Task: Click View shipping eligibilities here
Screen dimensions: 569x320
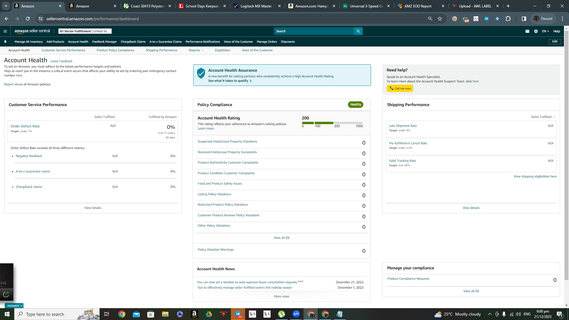Action: point(535,177)
